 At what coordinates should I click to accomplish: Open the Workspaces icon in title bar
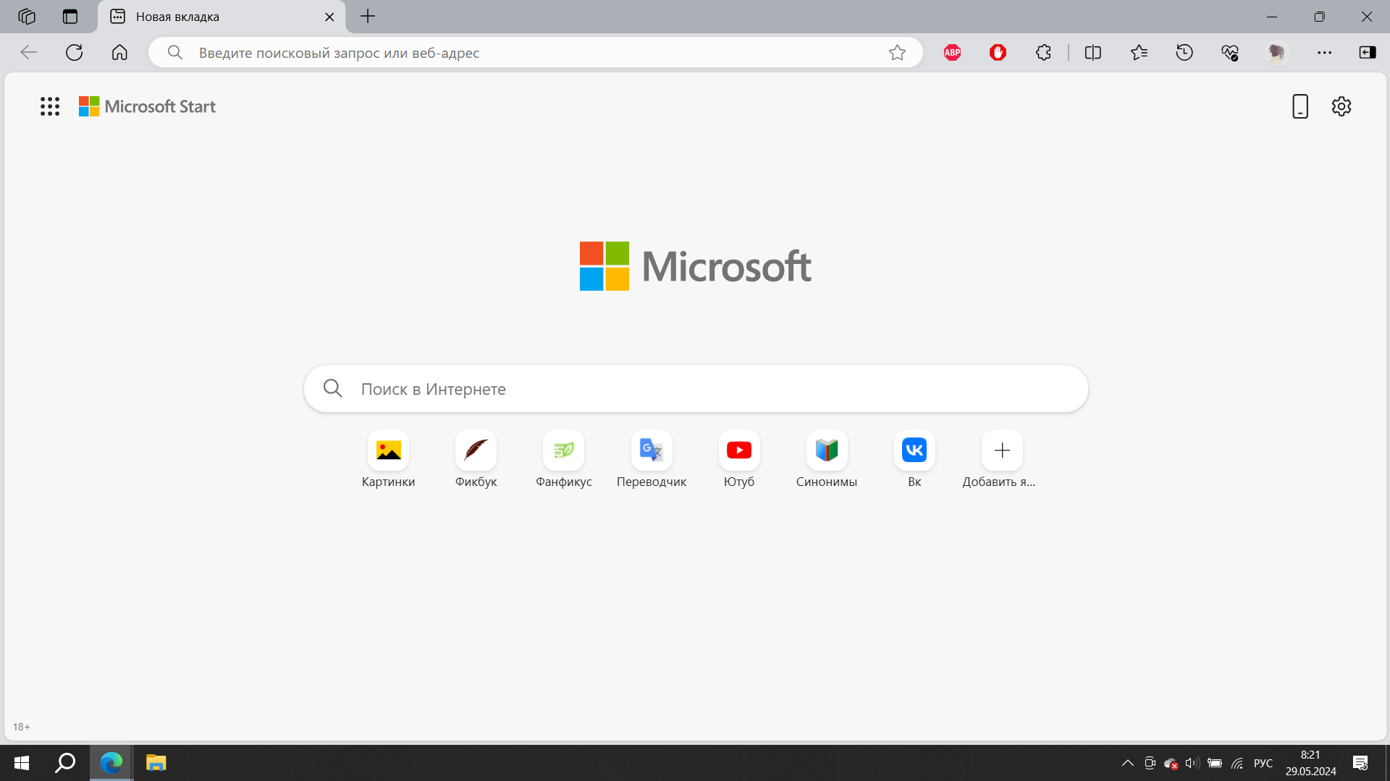pyautogui.click(x=27, y=16)
